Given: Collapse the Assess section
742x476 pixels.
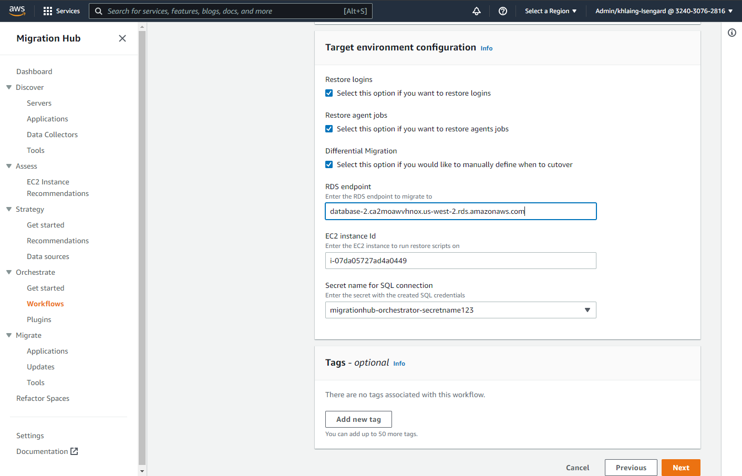Looking at the screenshot, I should (x=9, y=166).
